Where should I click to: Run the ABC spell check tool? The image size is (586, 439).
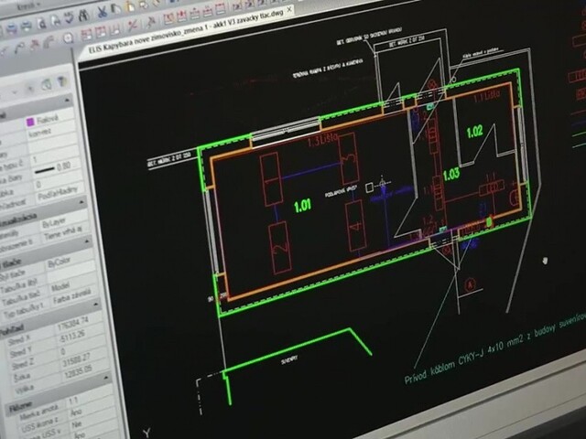(x=69, y=18)
